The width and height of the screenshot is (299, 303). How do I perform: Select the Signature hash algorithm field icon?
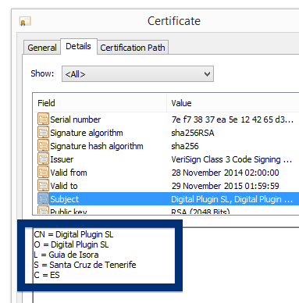[x=43, y=146]
